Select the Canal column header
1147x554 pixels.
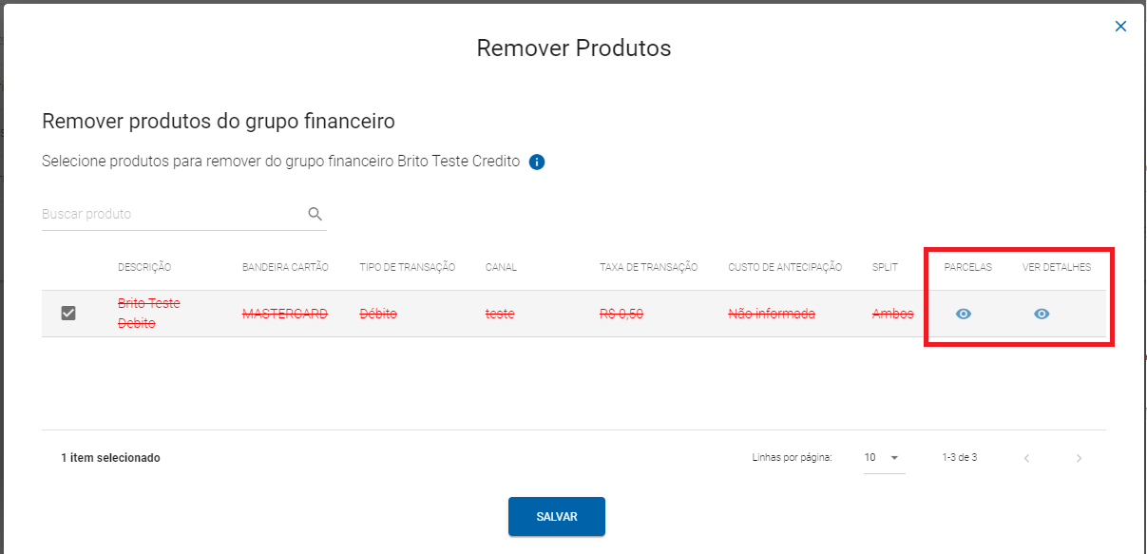tap(501, 267)
